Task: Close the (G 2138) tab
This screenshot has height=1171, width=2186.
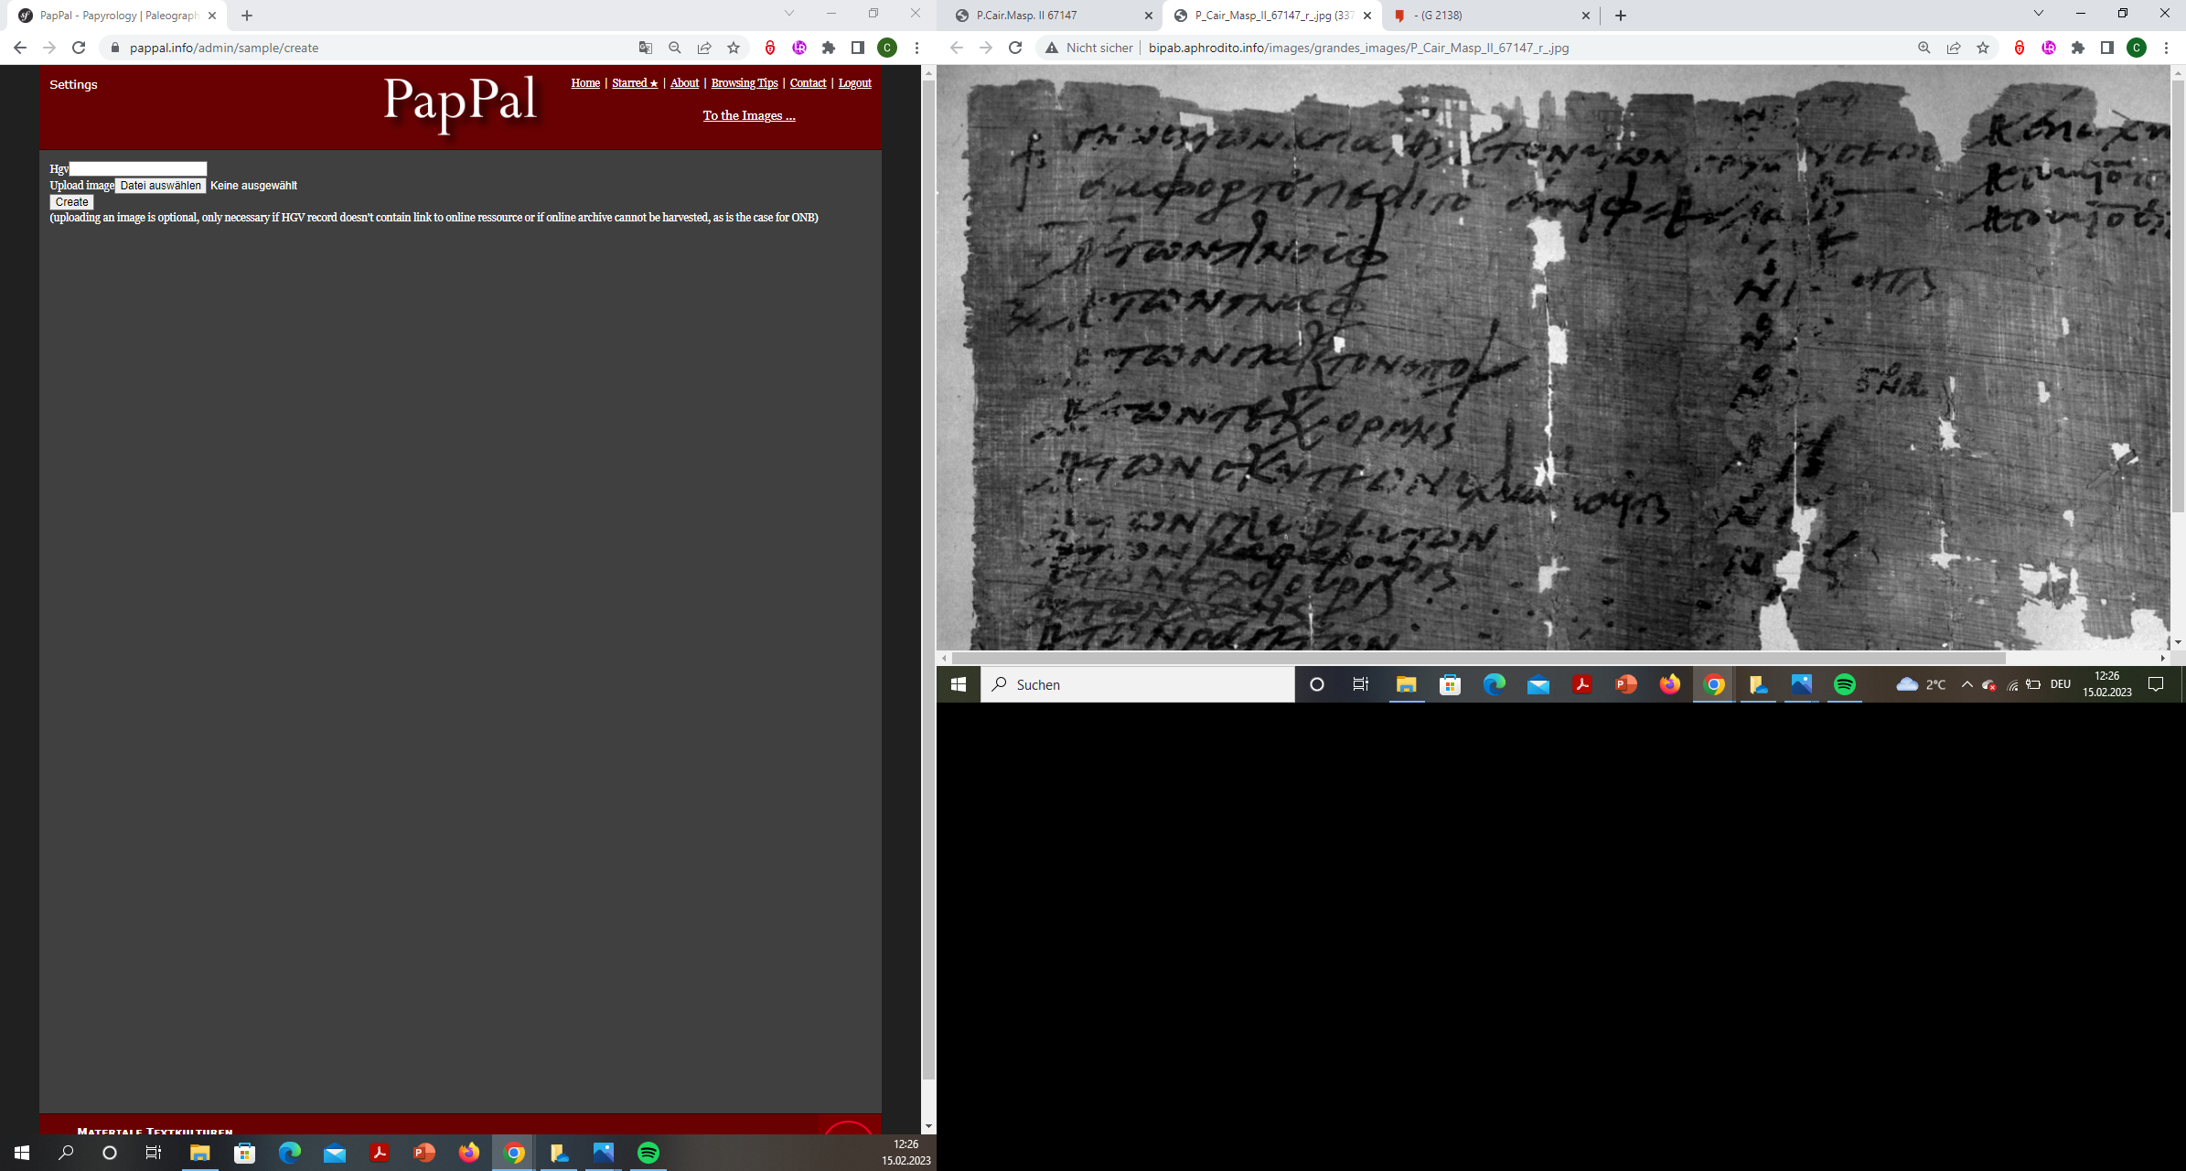Action: coord(1586,16)
